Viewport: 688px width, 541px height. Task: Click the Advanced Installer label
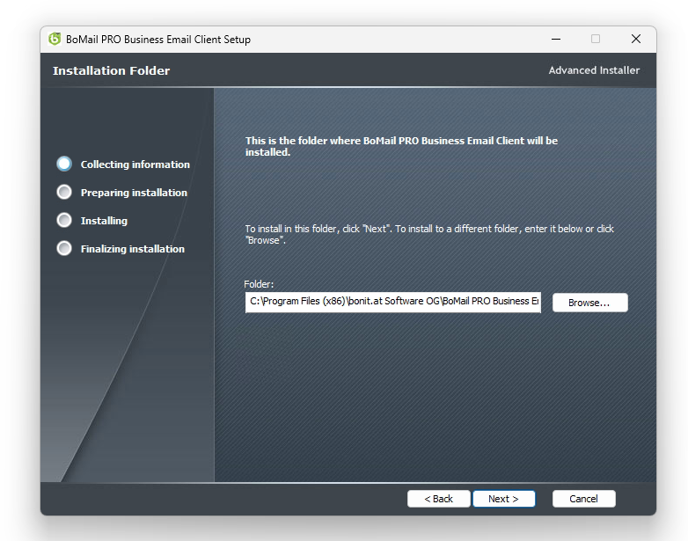(594, 70)
